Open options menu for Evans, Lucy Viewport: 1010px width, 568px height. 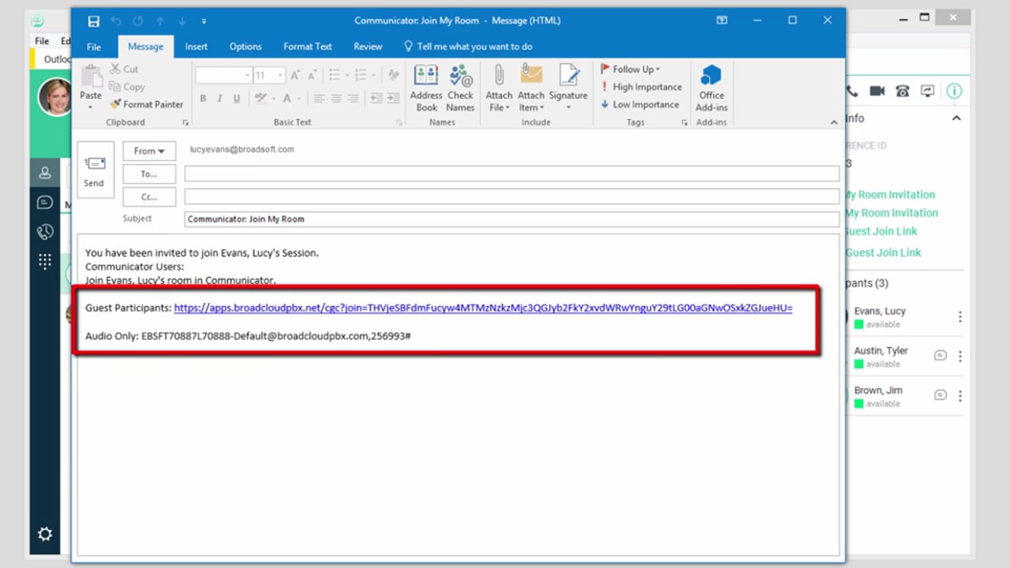coord(960,316)
